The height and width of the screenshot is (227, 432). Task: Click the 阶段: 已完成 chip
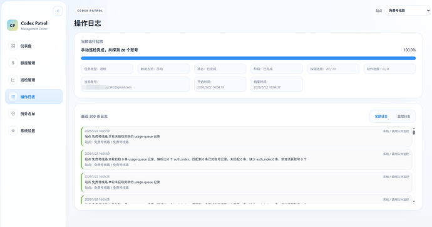pyautogui.click(x=277, y=69)
